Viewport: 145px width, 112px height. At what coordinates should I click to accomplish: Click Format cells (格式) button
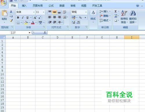pyautogui.click(x=105, y=20)
